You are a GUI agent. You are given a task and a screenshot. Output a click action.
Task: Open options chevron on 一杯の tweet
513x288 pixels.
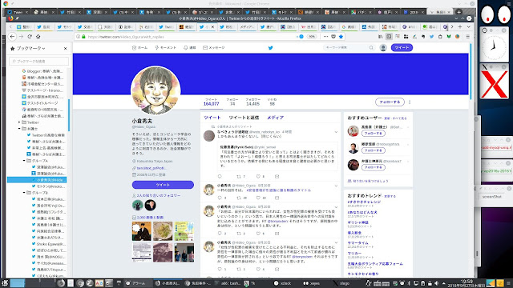336,186
